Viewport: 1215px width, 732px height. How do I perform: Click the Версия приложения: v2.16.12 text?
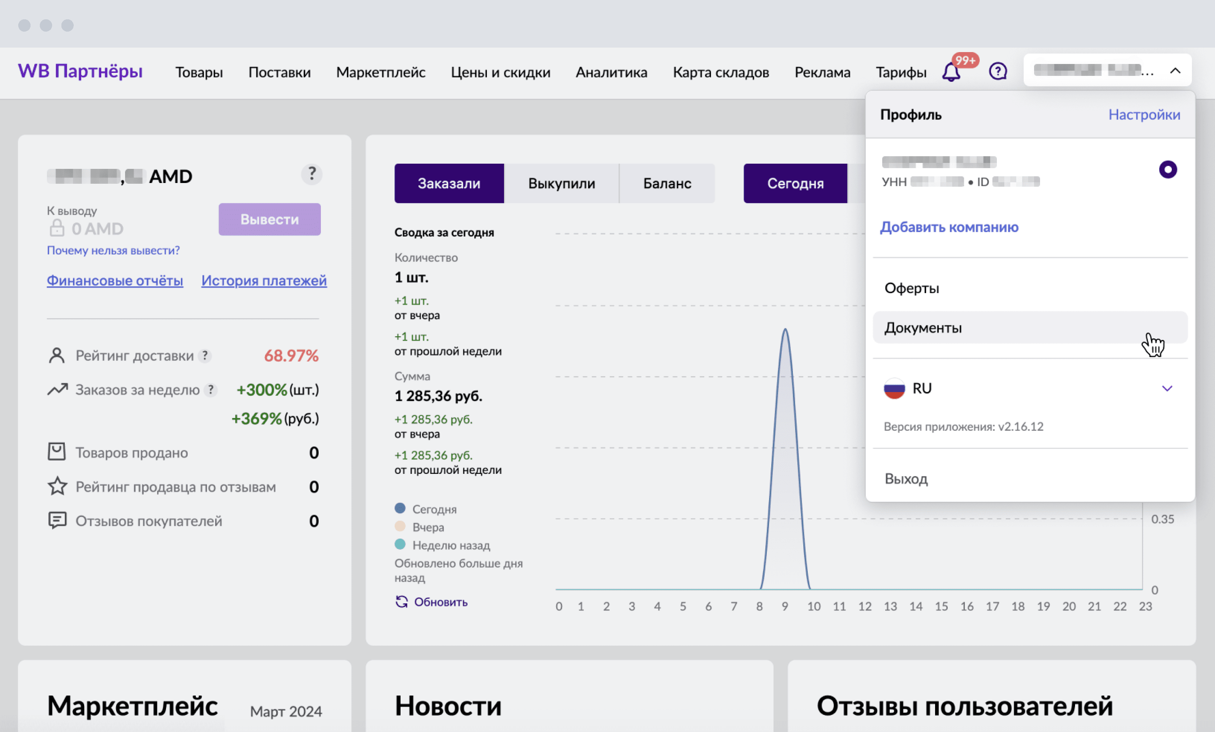click(x=963, y=426)
